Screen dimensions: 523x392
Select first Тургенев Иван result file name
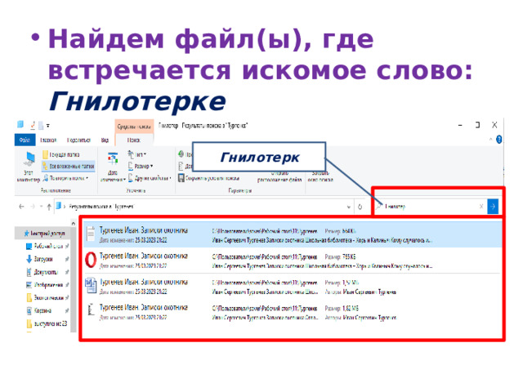[144, 230]
